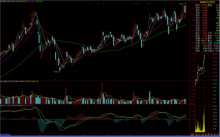This screenshot has width=220, height=137.
Task: Click the MACD(12,26,9) indicator label
Action: click(6, 105)
